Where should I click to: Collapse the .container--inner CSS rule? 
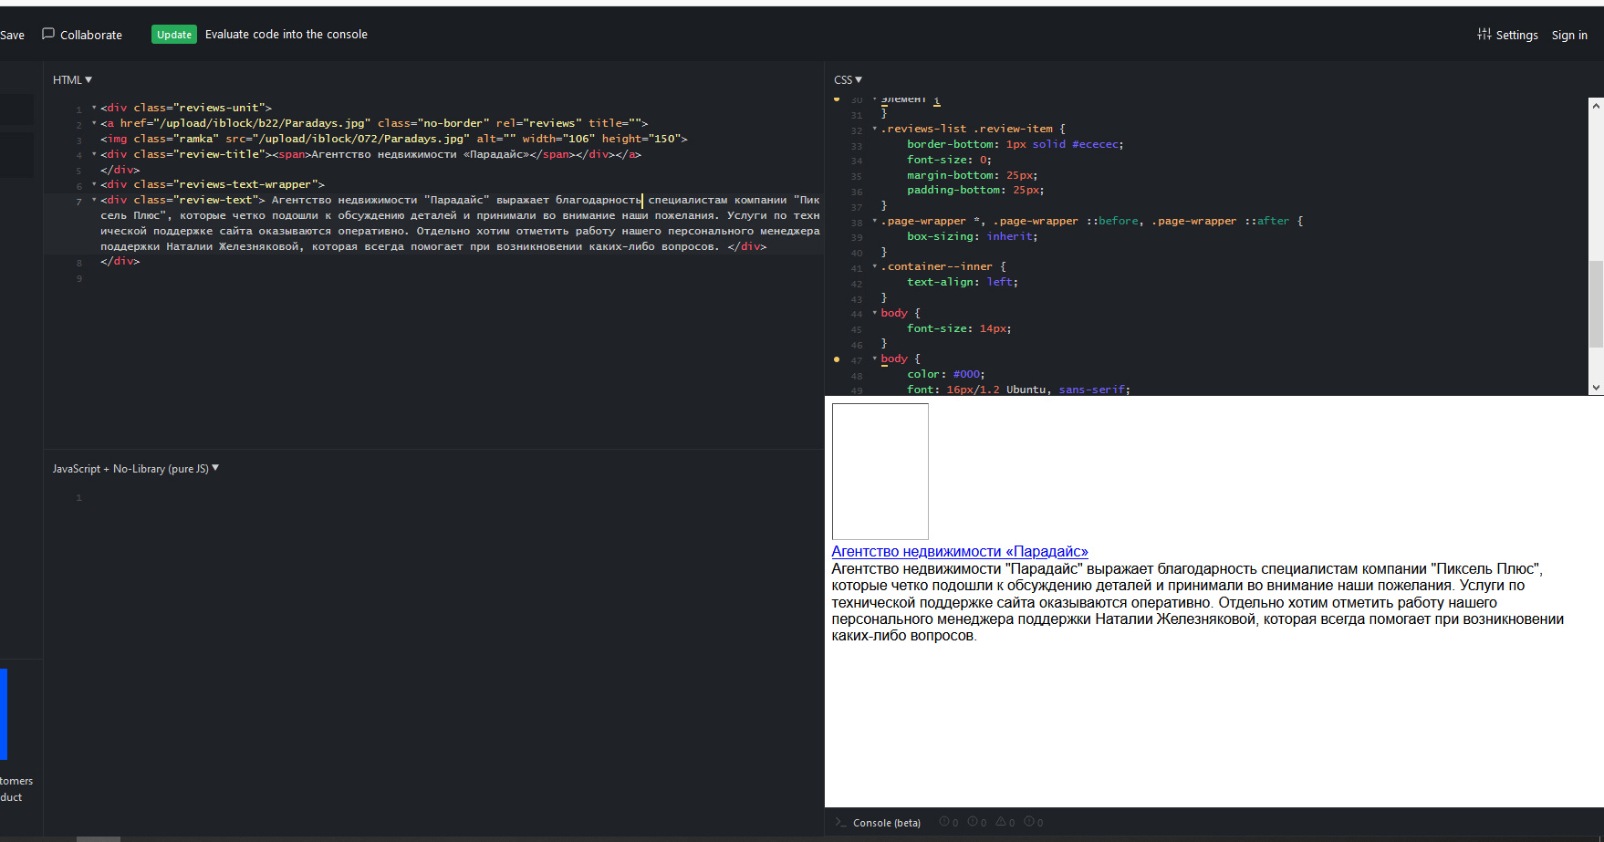click(875, 266)
